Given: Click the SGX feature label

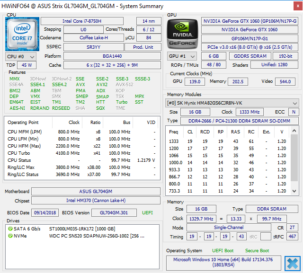Looking at the screenshot, I should click(x=100, y=108).
